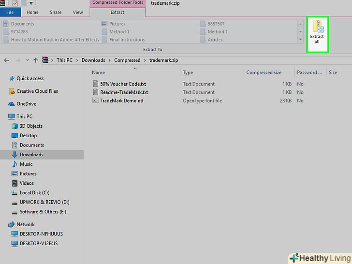
Task: Select the Readme-TradeMark.txt file
Action: click(124, 92)
